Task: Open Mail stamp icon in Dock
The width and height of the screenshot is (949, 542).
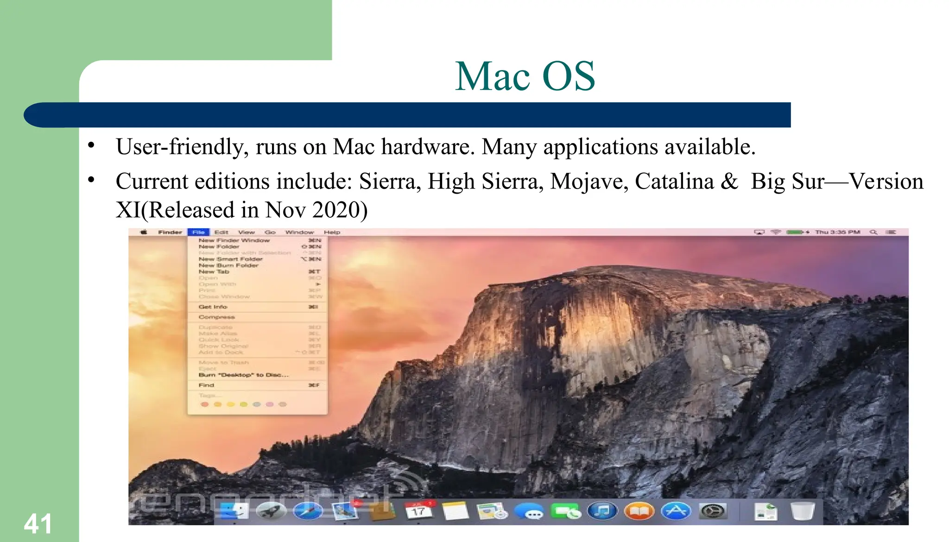Action: [345, 511]
